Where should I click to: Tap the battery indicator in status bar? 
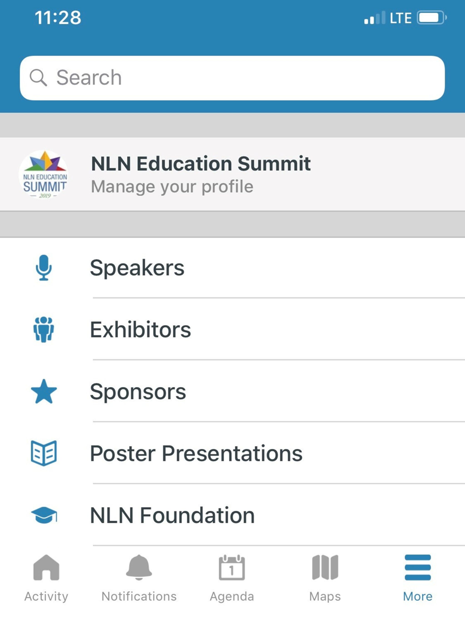point(432,18)
